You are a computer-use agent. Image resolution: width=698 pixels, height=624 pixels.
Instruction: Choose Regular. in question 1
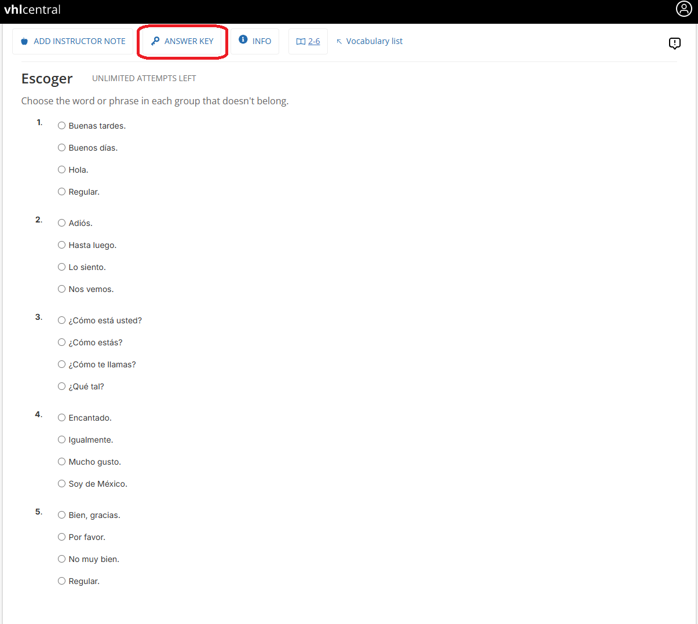pyautogui.click(x=61, y=192)
